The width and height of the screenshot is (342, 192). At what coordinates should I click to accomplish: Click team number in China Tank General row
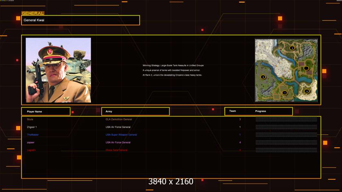point(240,150)
